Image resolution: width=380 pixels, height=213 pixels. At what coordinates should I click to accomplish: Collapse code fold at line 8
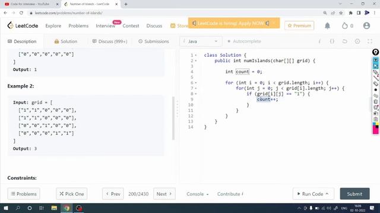click(x=196, y=94)
